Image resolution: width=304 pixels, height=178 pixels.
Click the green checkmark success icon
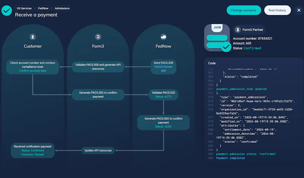point(6,11)
